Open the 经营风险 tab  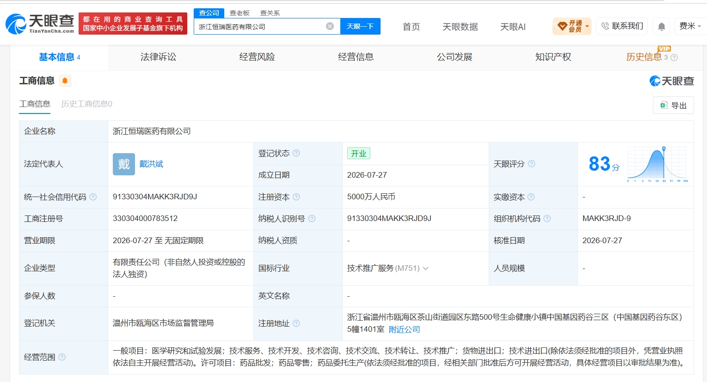pos(257,57)
